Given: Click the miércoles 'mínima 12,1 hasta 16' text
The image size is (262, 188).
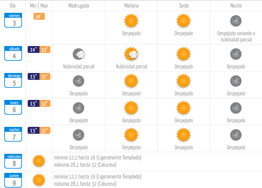Looking at the screenshot, I should coord(75,157).
